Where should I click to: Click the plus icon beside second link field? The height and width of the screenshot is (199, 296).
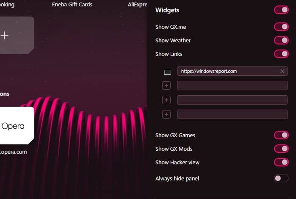pyautogui.click(x=166, y=86)
